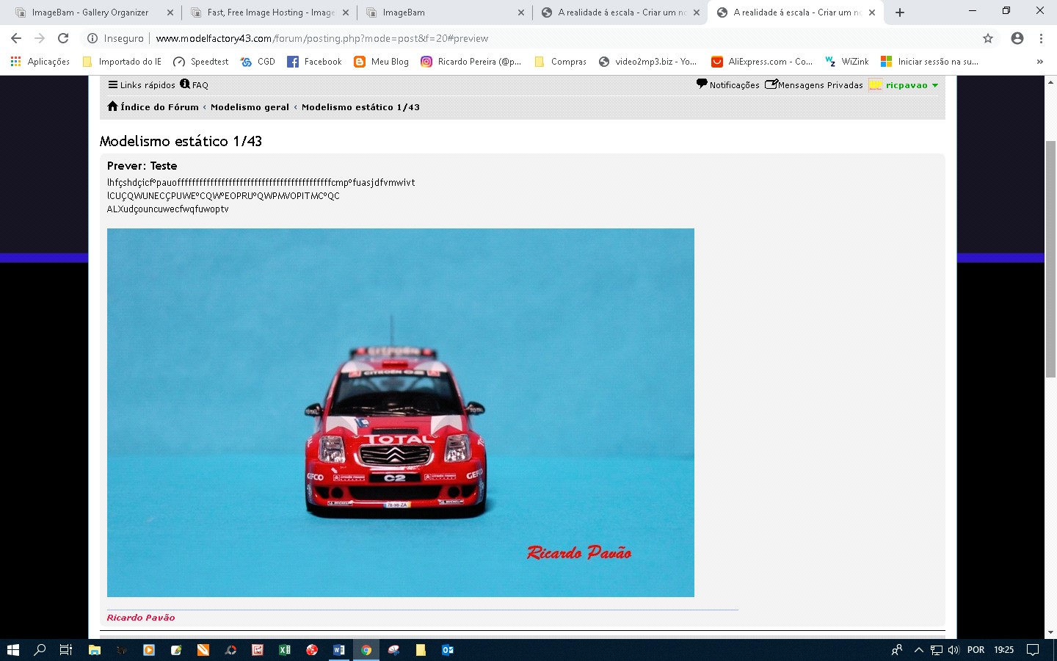Open Outlook from the taskbar
Image resolution: width=1057 pixels, height=661 pixels.
click(448, 650)
